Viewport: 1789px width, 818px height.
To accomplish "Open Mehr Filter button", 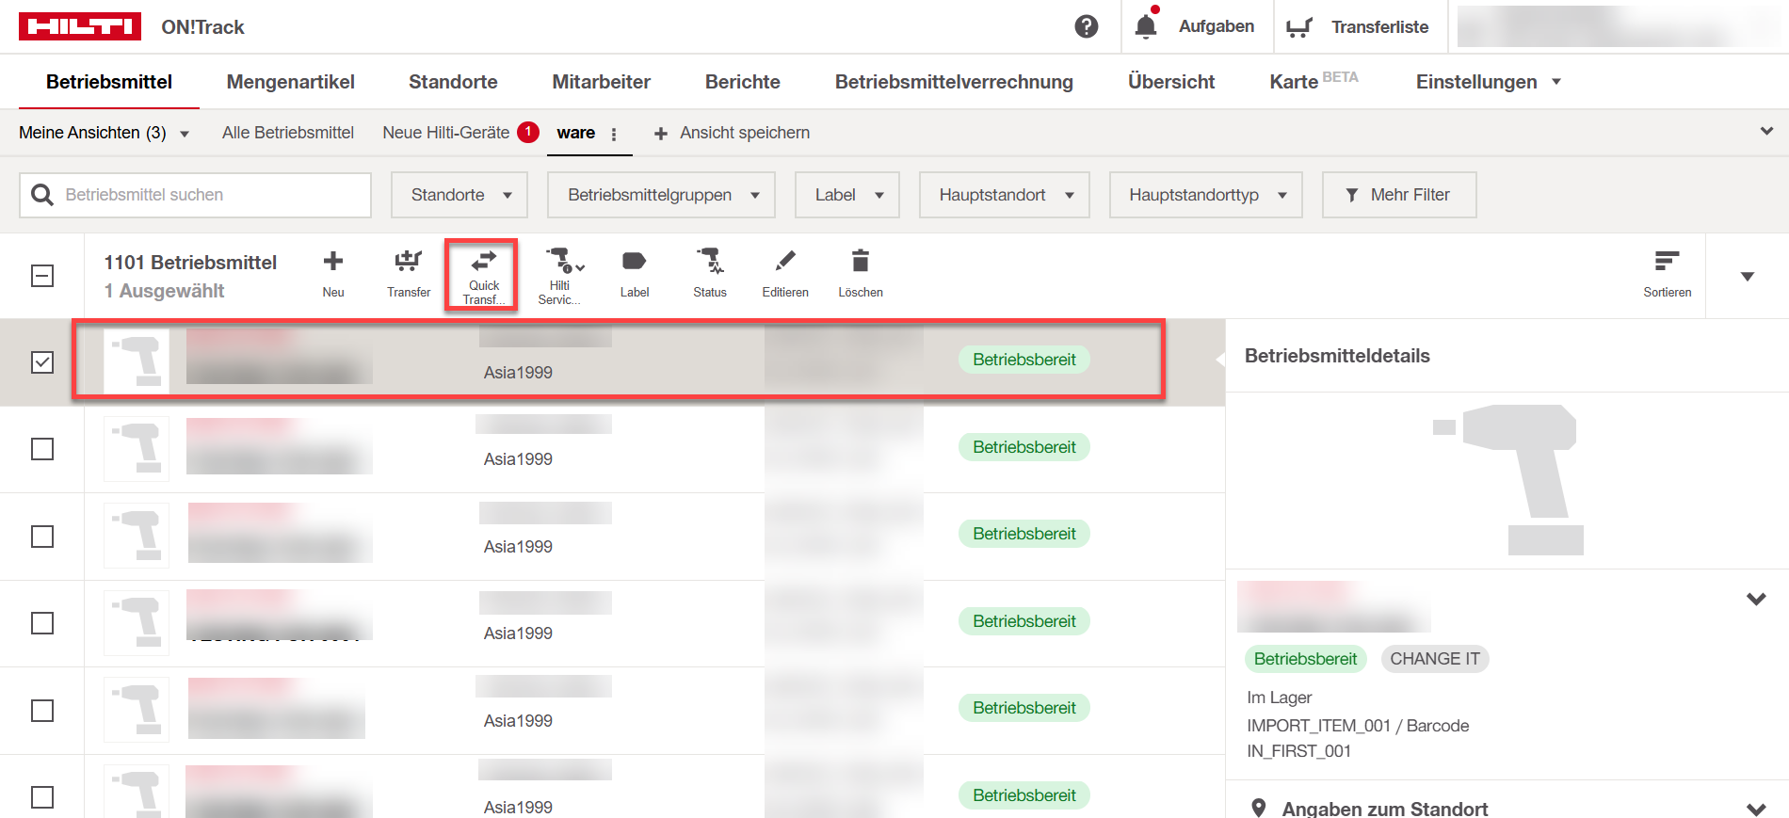I will point(1399,195).
